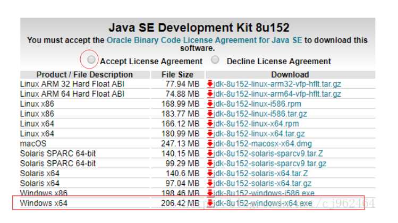Click download arrow icon beside linux-i586.tar.gz

click(210, 114)
